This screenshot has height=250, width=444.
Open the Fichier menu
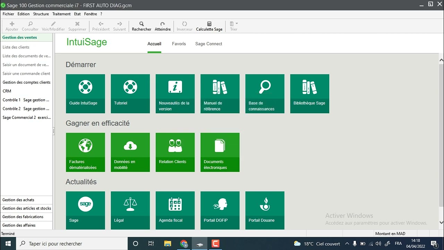coord(8,14)
